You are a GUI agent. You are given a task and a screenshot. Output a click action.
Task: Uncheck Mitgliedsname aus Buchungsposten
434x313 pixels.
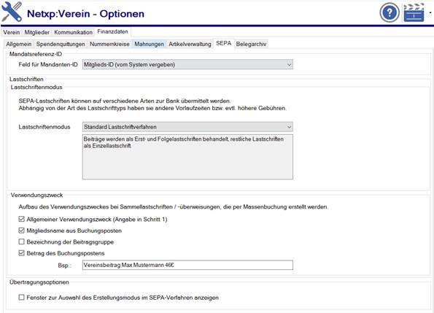click(x=21, y=231)
